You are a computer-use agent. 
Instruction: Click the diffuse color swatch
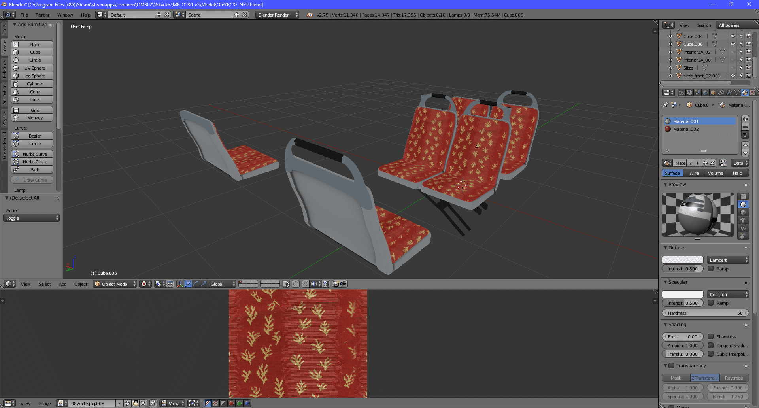coord(682,260)
